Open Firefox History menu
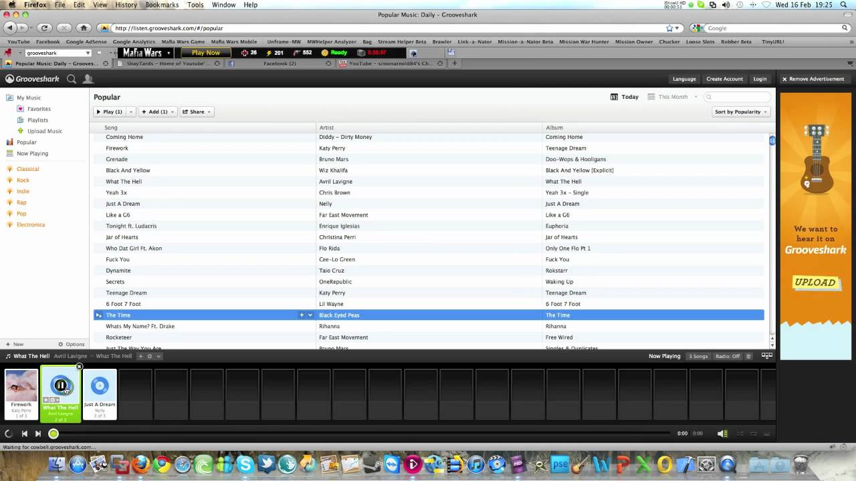Image resolution: width=856 pixels, height=481 pixels. click(x=126, y=5)
